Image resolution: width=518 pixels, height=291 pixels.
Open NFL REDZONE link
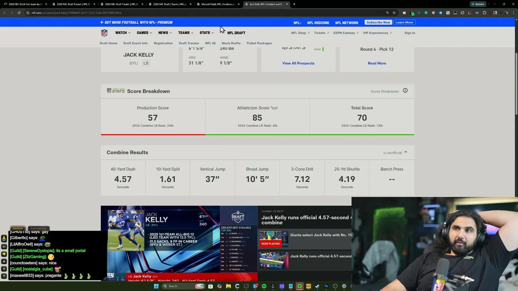(x=318, y=23)
